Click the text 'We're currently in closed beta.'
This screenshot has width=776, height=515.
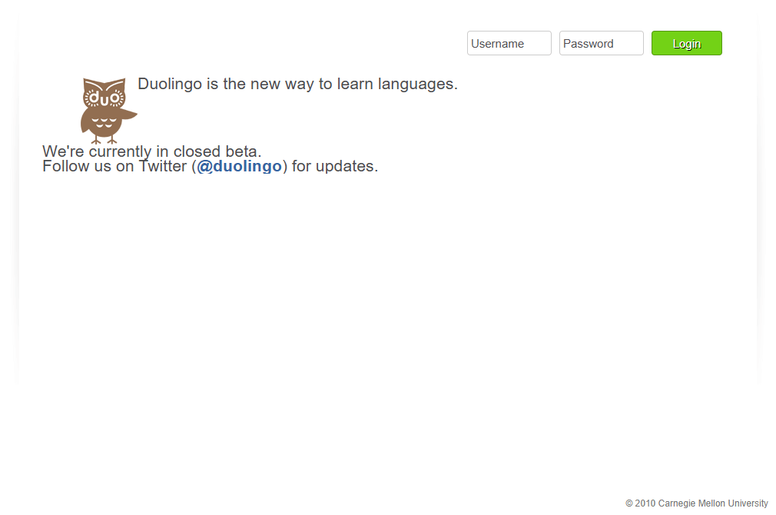click(x=151, y=151)
